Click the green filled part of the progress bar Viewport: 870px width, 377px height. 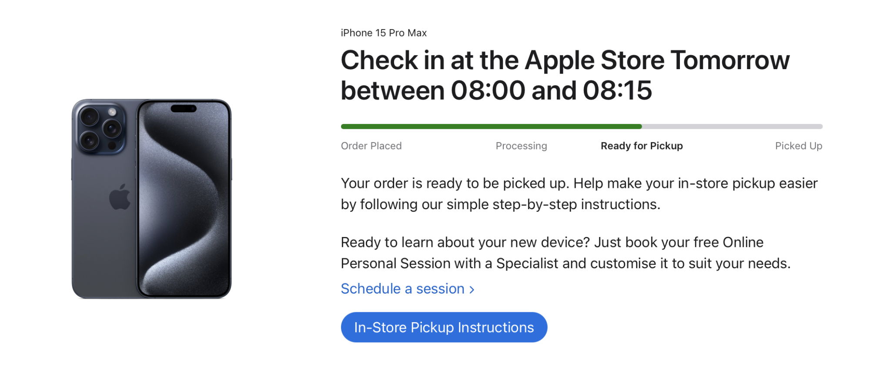pyautogui.click(x=491, y=127)
